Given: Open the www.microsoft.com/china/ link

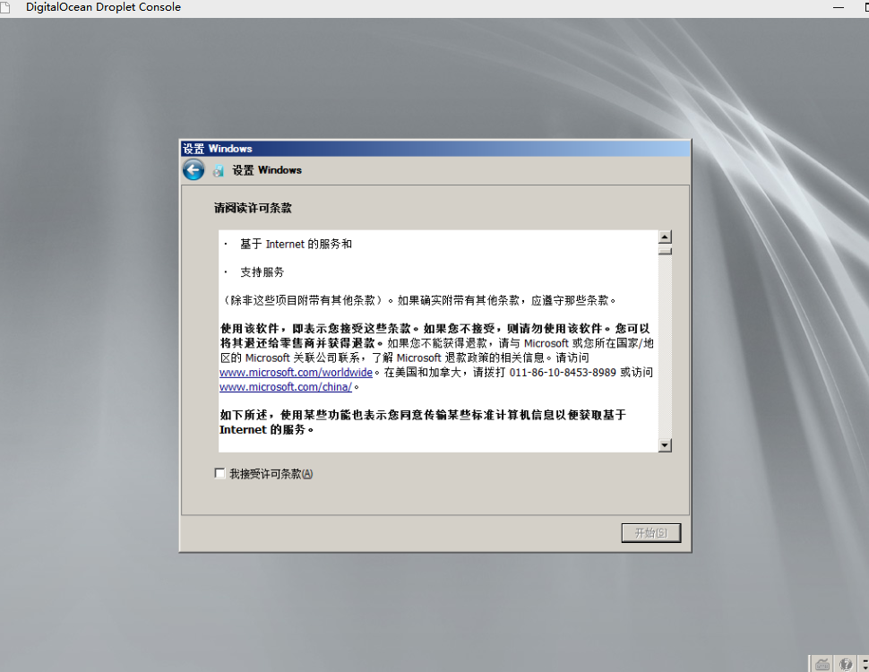Looking at the screenshot, I should pos(286,387).
